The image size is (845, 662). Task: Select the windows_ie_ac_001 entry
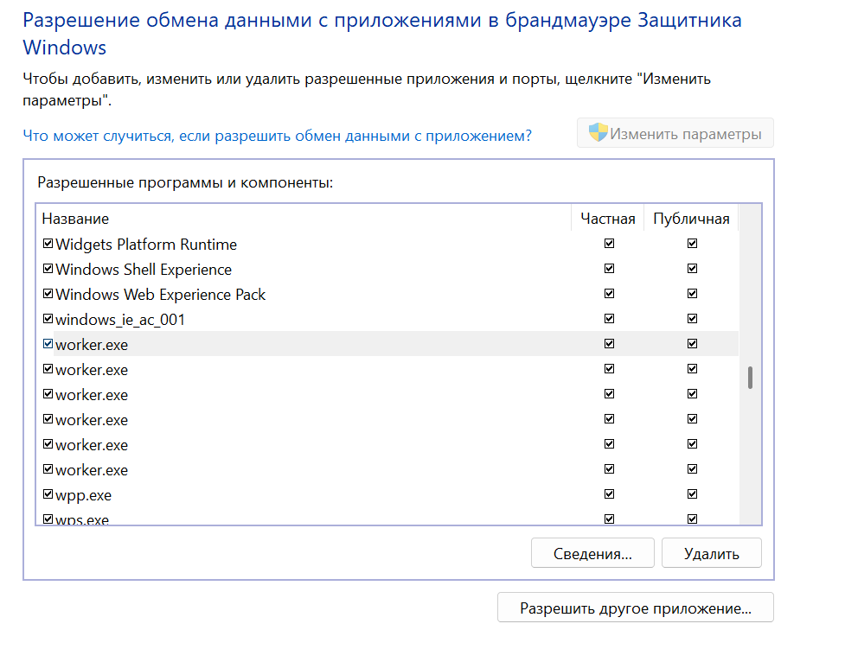click(x=120, y=320)
